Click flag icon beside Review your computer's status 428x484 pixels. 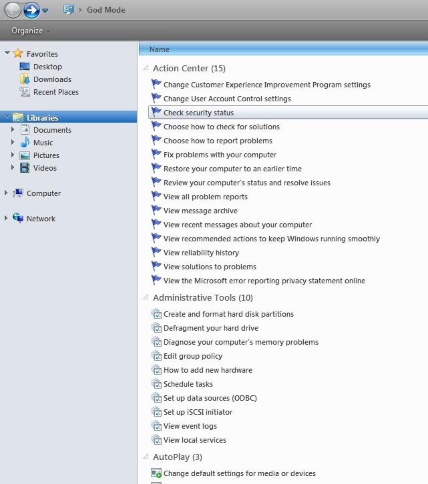156,182
